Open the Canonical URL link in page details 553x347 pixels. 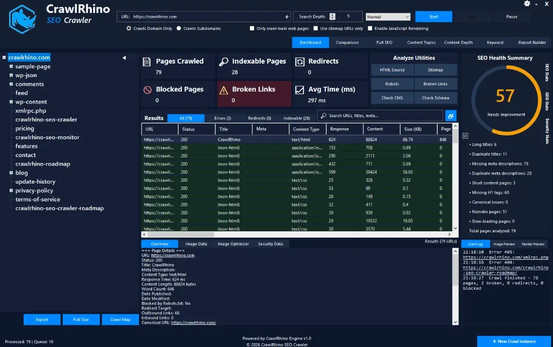coord(194,322)
